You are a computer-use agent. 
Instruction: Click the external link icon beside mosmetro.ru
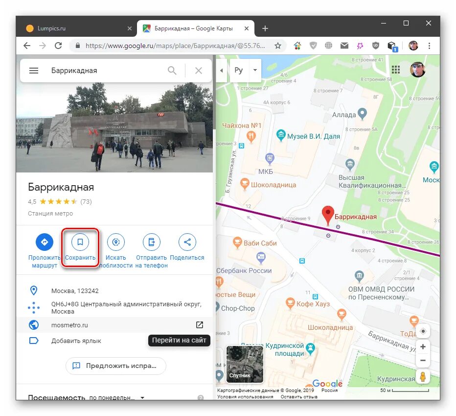tap(200, 325)
